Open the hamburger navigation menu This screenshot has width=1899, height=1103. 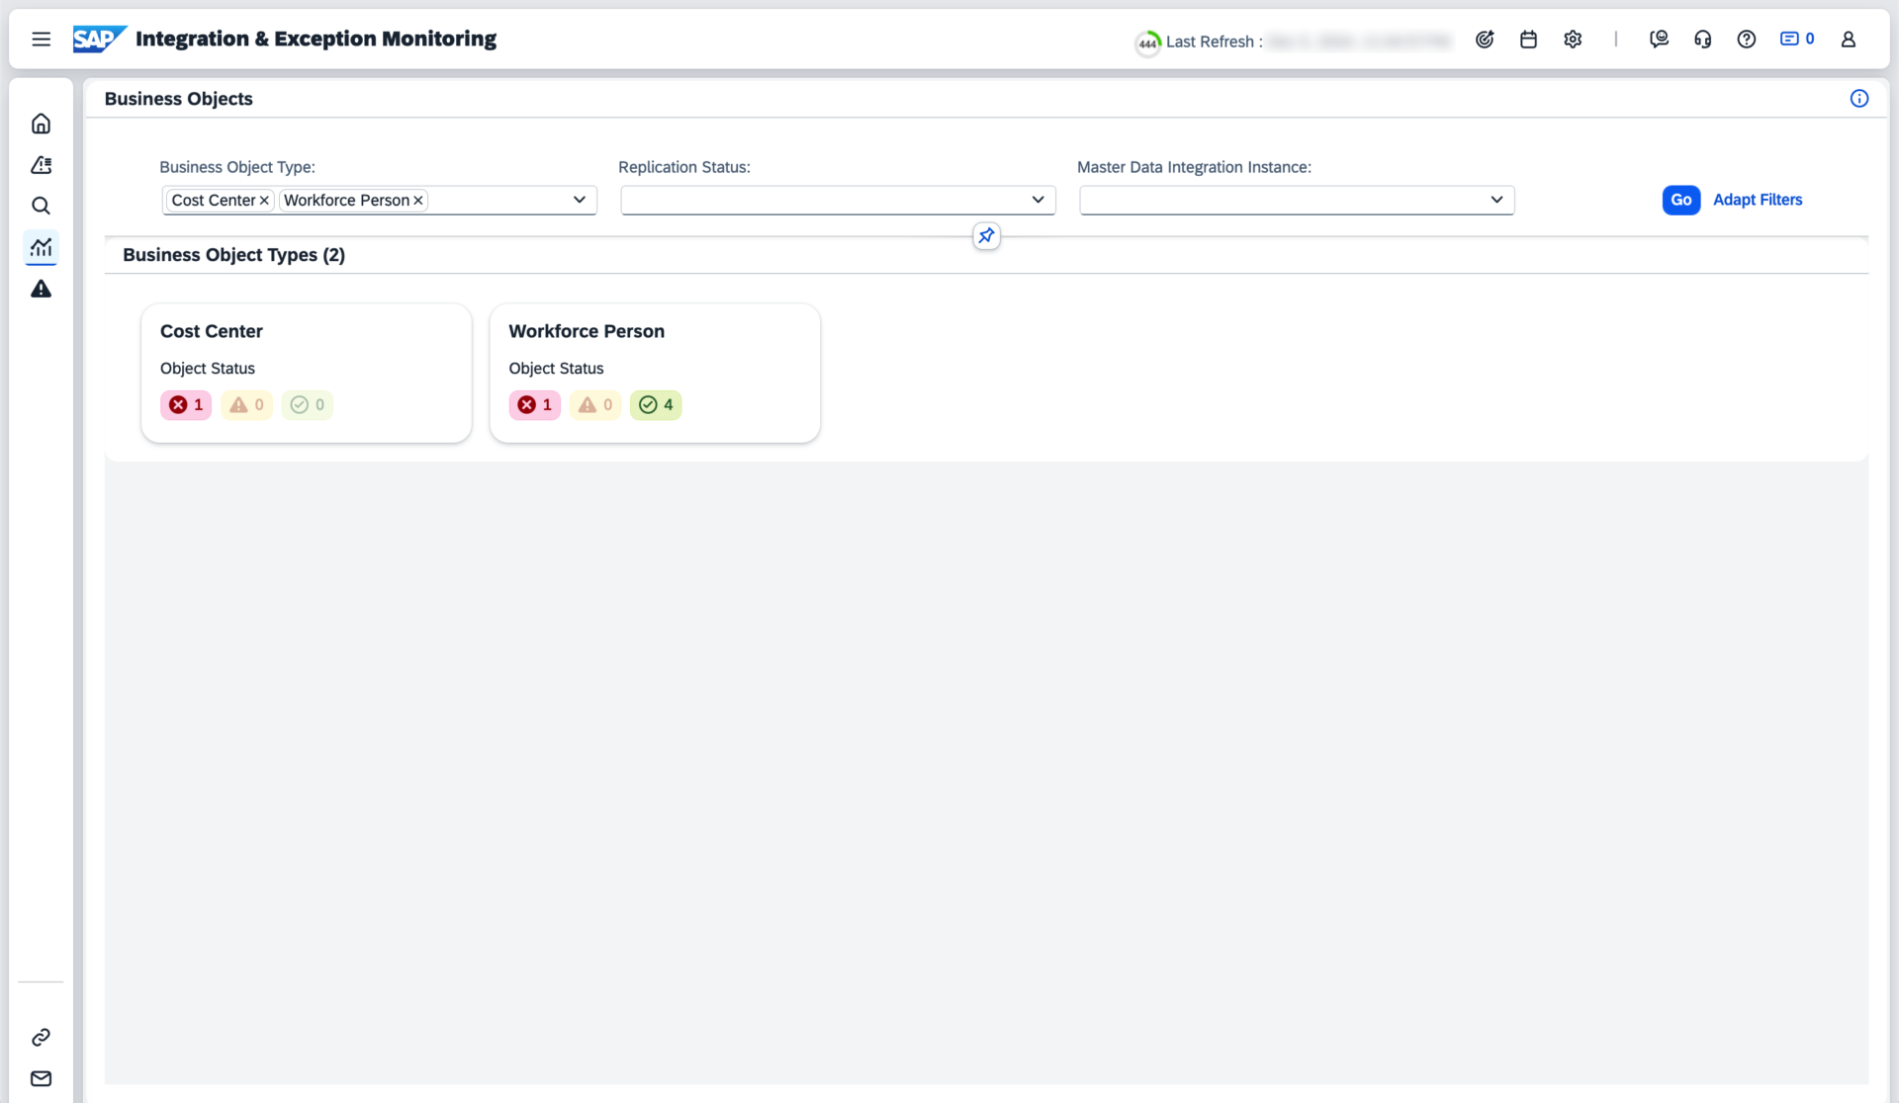pos(41,40)
